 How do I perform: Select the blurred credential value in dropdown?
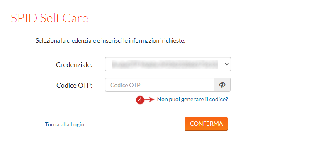pos(165,64)
